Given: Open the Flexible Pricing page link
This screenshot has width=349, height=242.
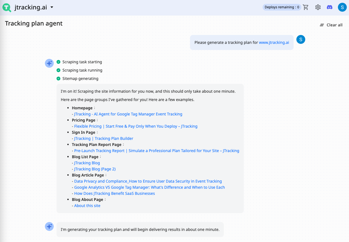Looking at the screenshot, I should 136,126.
